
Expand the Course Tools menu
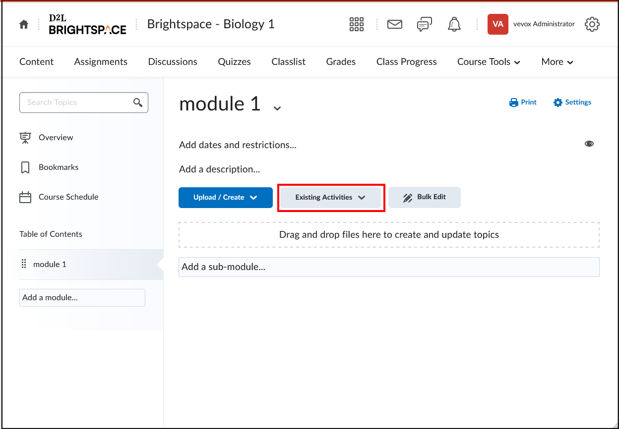pyautogui.click(x=489, y=62)
